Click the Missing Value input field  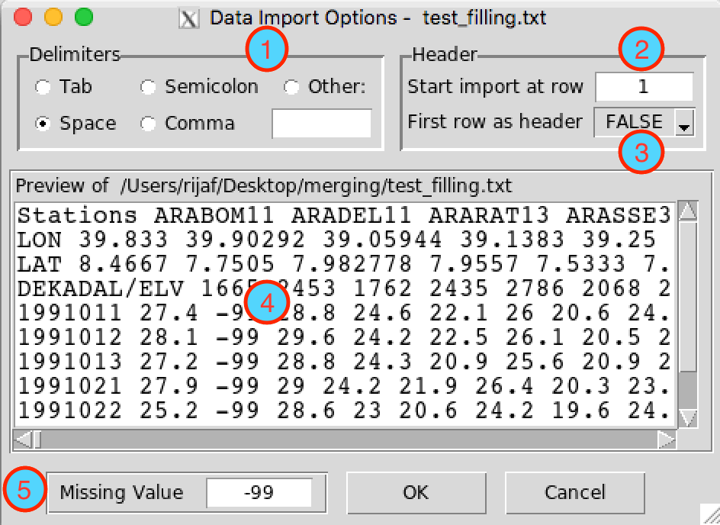point(259,492)
